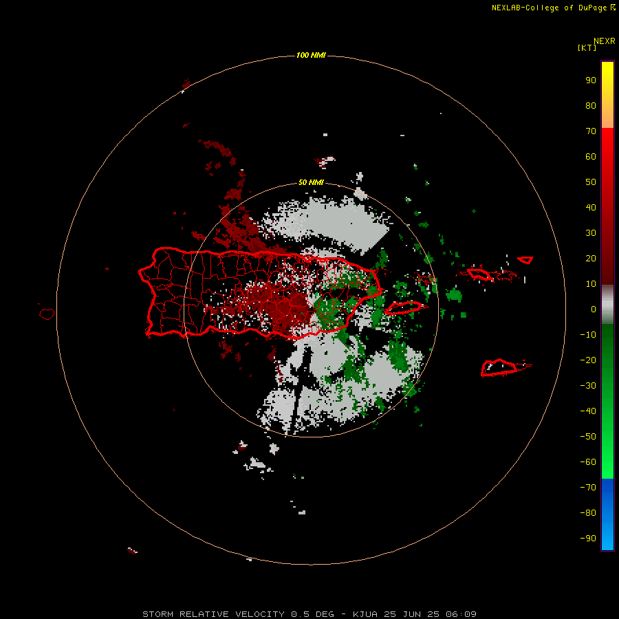Click the 30 value on the velocity legend
The height and width of the screenshot is (619, 619).
(x=591, y=233)
